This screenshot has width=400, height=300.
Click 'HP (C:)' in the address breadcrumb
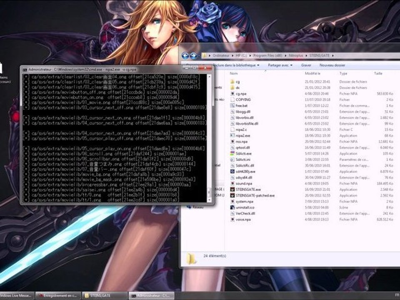coord(241,55)
